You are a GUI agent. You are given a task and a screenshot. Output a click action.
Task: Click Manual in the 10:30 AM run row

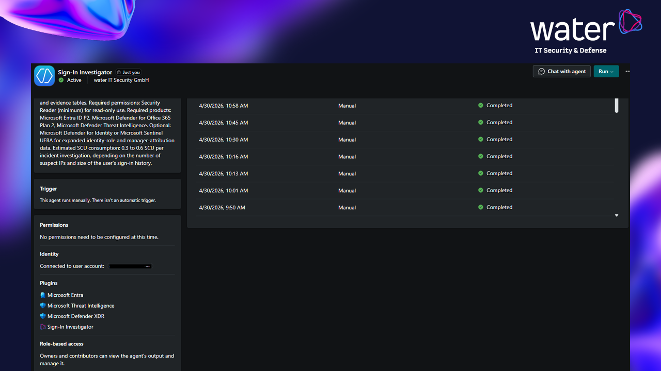347,140
